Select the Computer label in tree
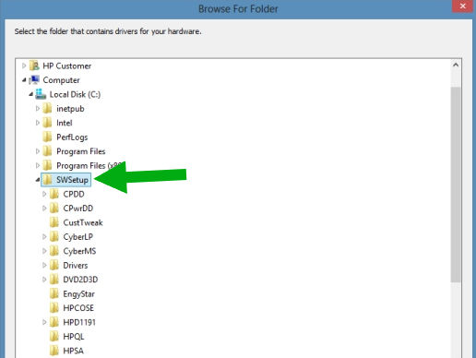The width and height of the screenshot is (476, 358). coord(61,80)
